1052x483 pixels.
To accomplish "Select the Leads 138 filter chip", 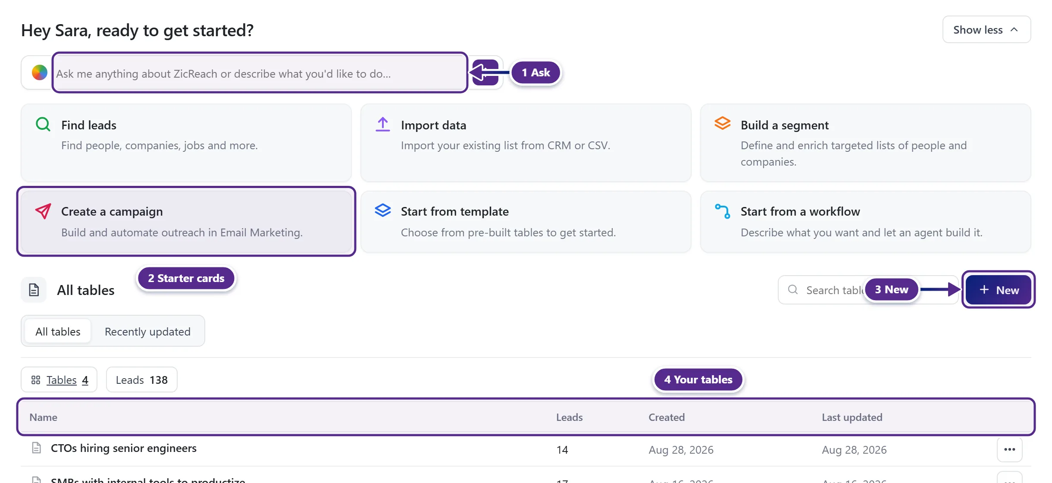I will click(141, 380).
